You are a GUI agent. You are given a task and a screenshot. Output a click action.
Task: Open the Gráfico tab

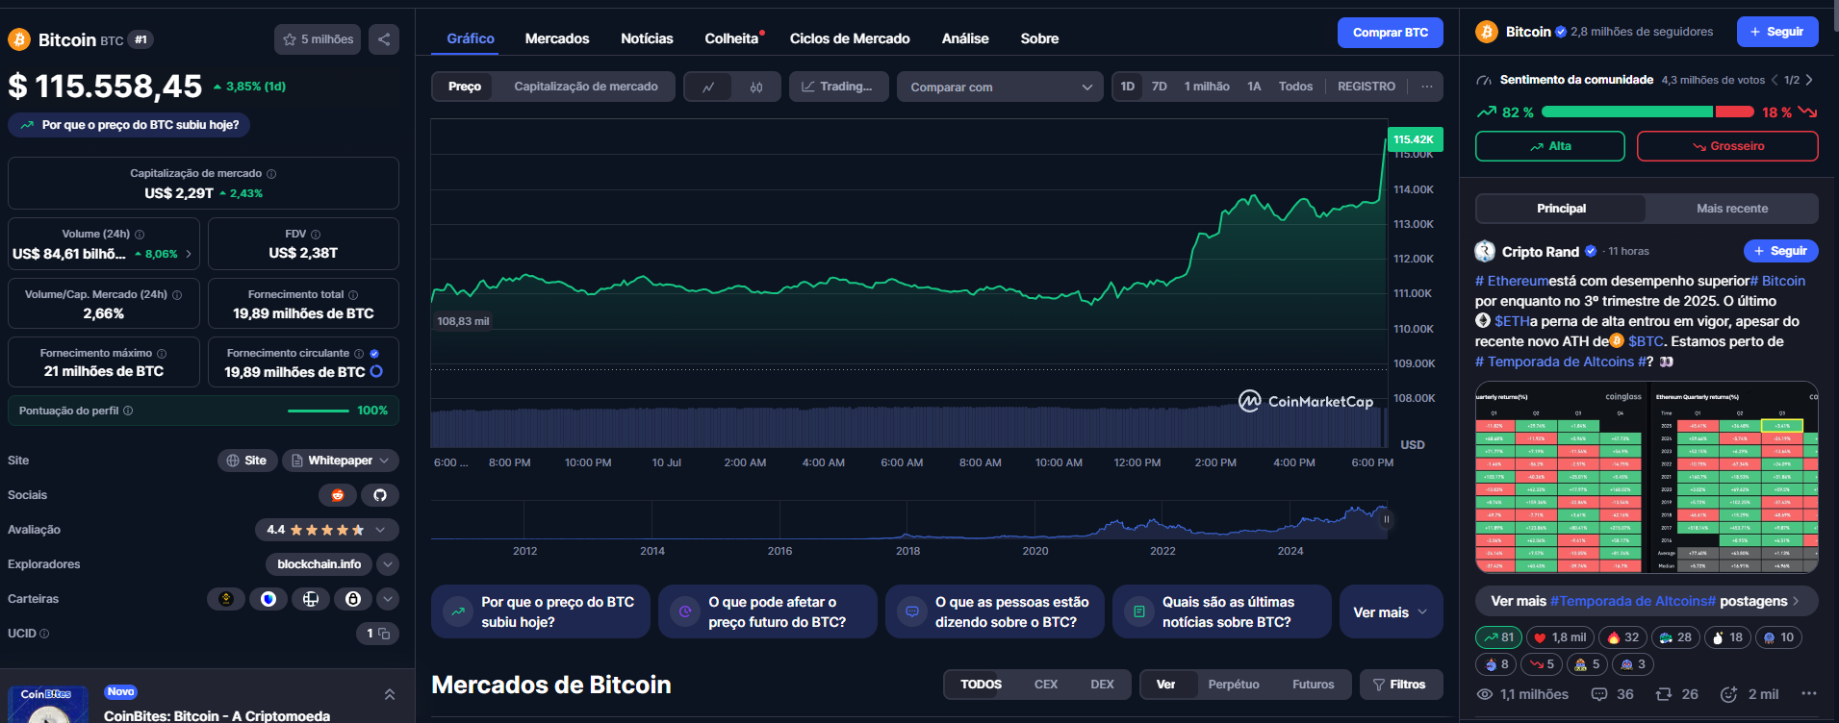(471, 38)
